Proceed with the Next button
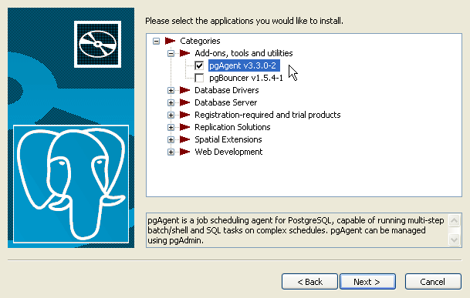This screenshot has width=470, height=298. (x=367, y=282)
